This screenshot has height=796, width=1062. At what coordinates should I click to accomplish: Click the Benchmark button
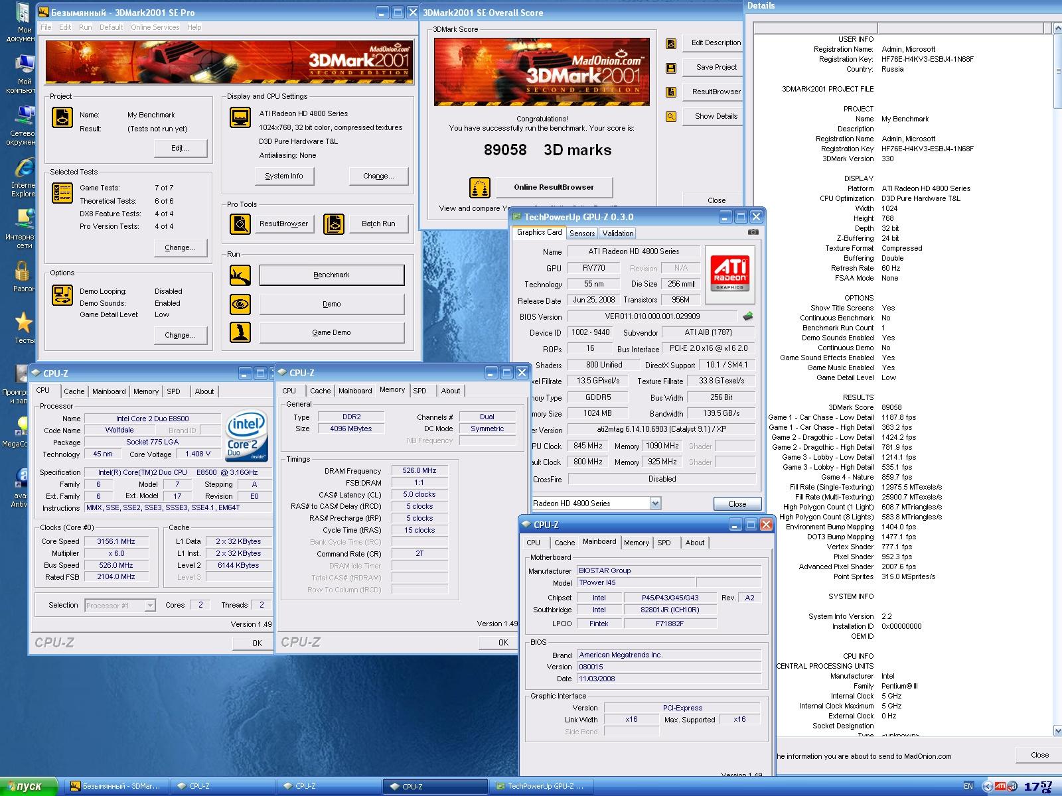331,275
